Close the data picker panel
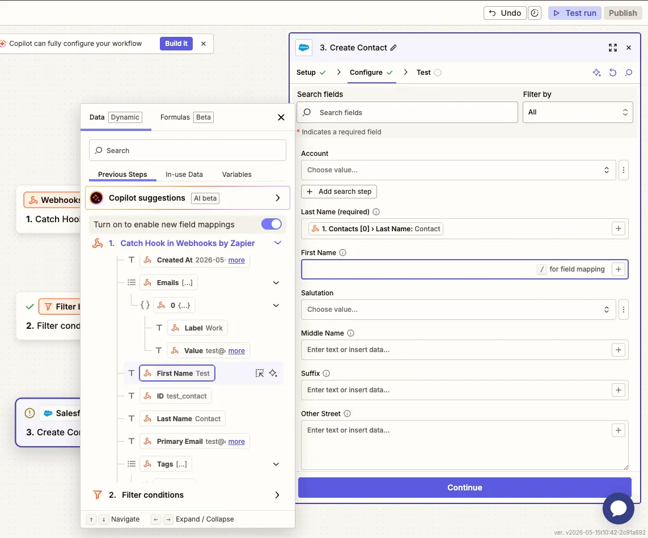This screenshot has height=538, width=648. (281, 117)
